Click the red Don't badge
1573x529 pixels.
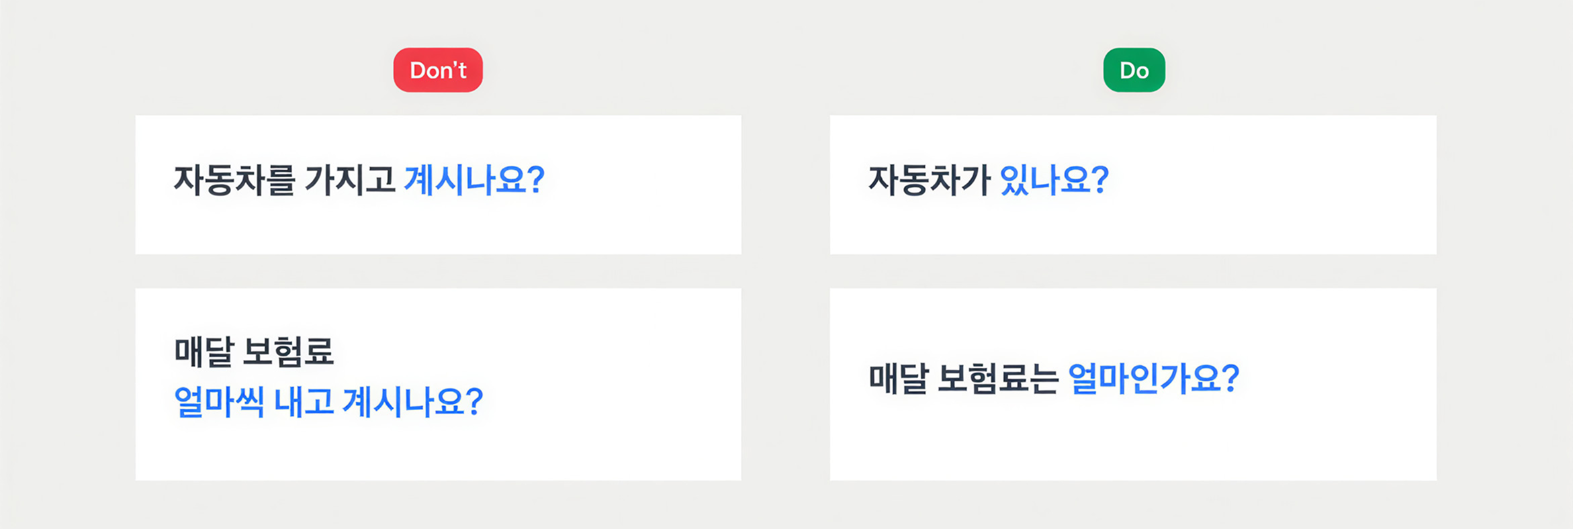[438, 70]
